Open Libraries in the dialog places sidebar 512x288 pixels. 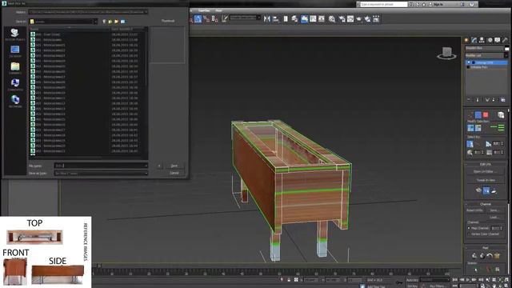(x=15, y=68)
